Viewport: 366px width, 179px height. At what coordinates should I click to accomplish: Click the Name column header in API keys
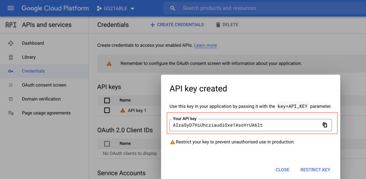pos(125,100)
